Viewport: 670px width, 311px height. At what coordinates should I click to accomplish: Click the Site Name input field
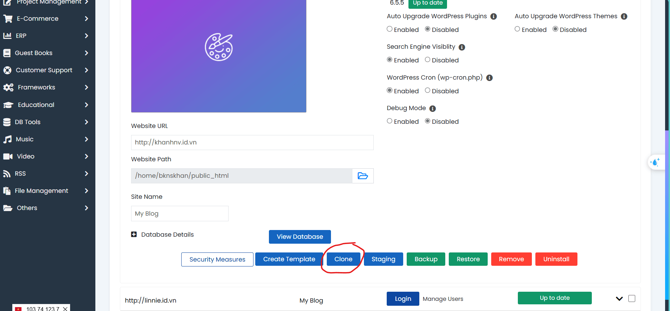pos(180,214)
